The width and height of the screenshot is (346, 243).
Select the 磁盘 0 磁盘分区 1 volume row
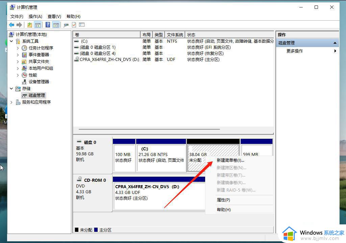coord(173,47)
